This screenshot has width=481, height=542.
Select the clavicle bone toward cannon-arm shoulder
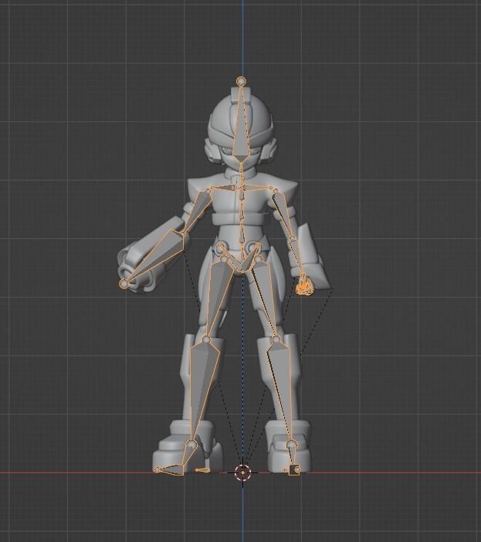pyautogui.click(x=225, y=189)
